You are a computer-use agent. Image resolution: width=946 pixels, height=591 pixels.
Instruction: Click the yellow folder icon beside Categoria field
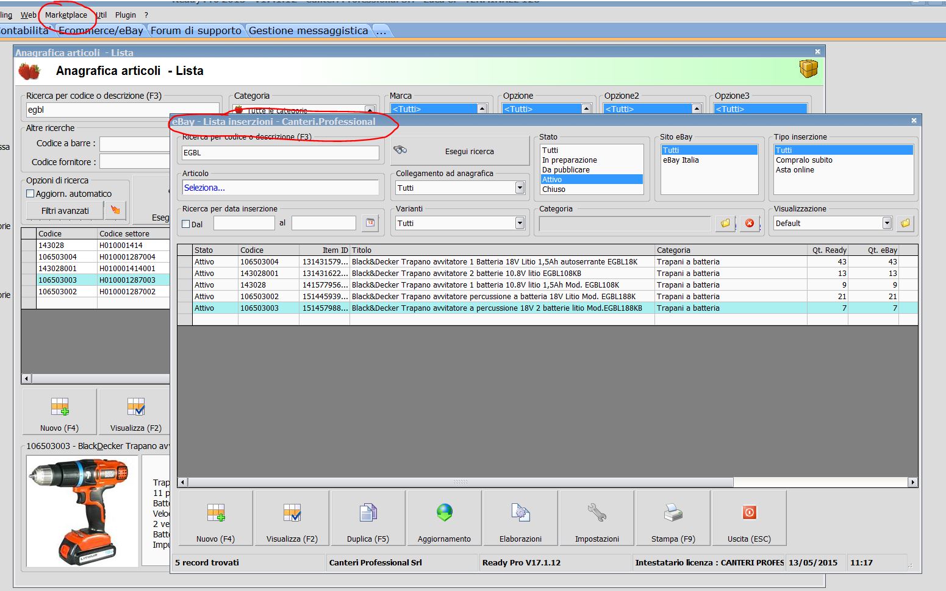click(x=725, y=223)
